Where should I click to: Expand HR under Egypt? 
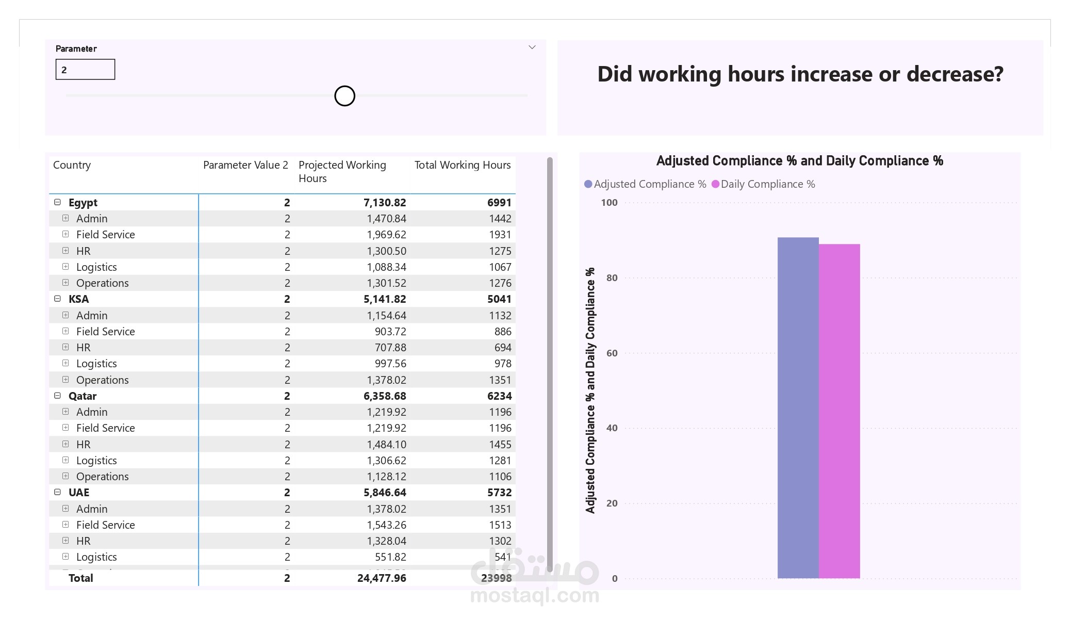tap(65, 251)
